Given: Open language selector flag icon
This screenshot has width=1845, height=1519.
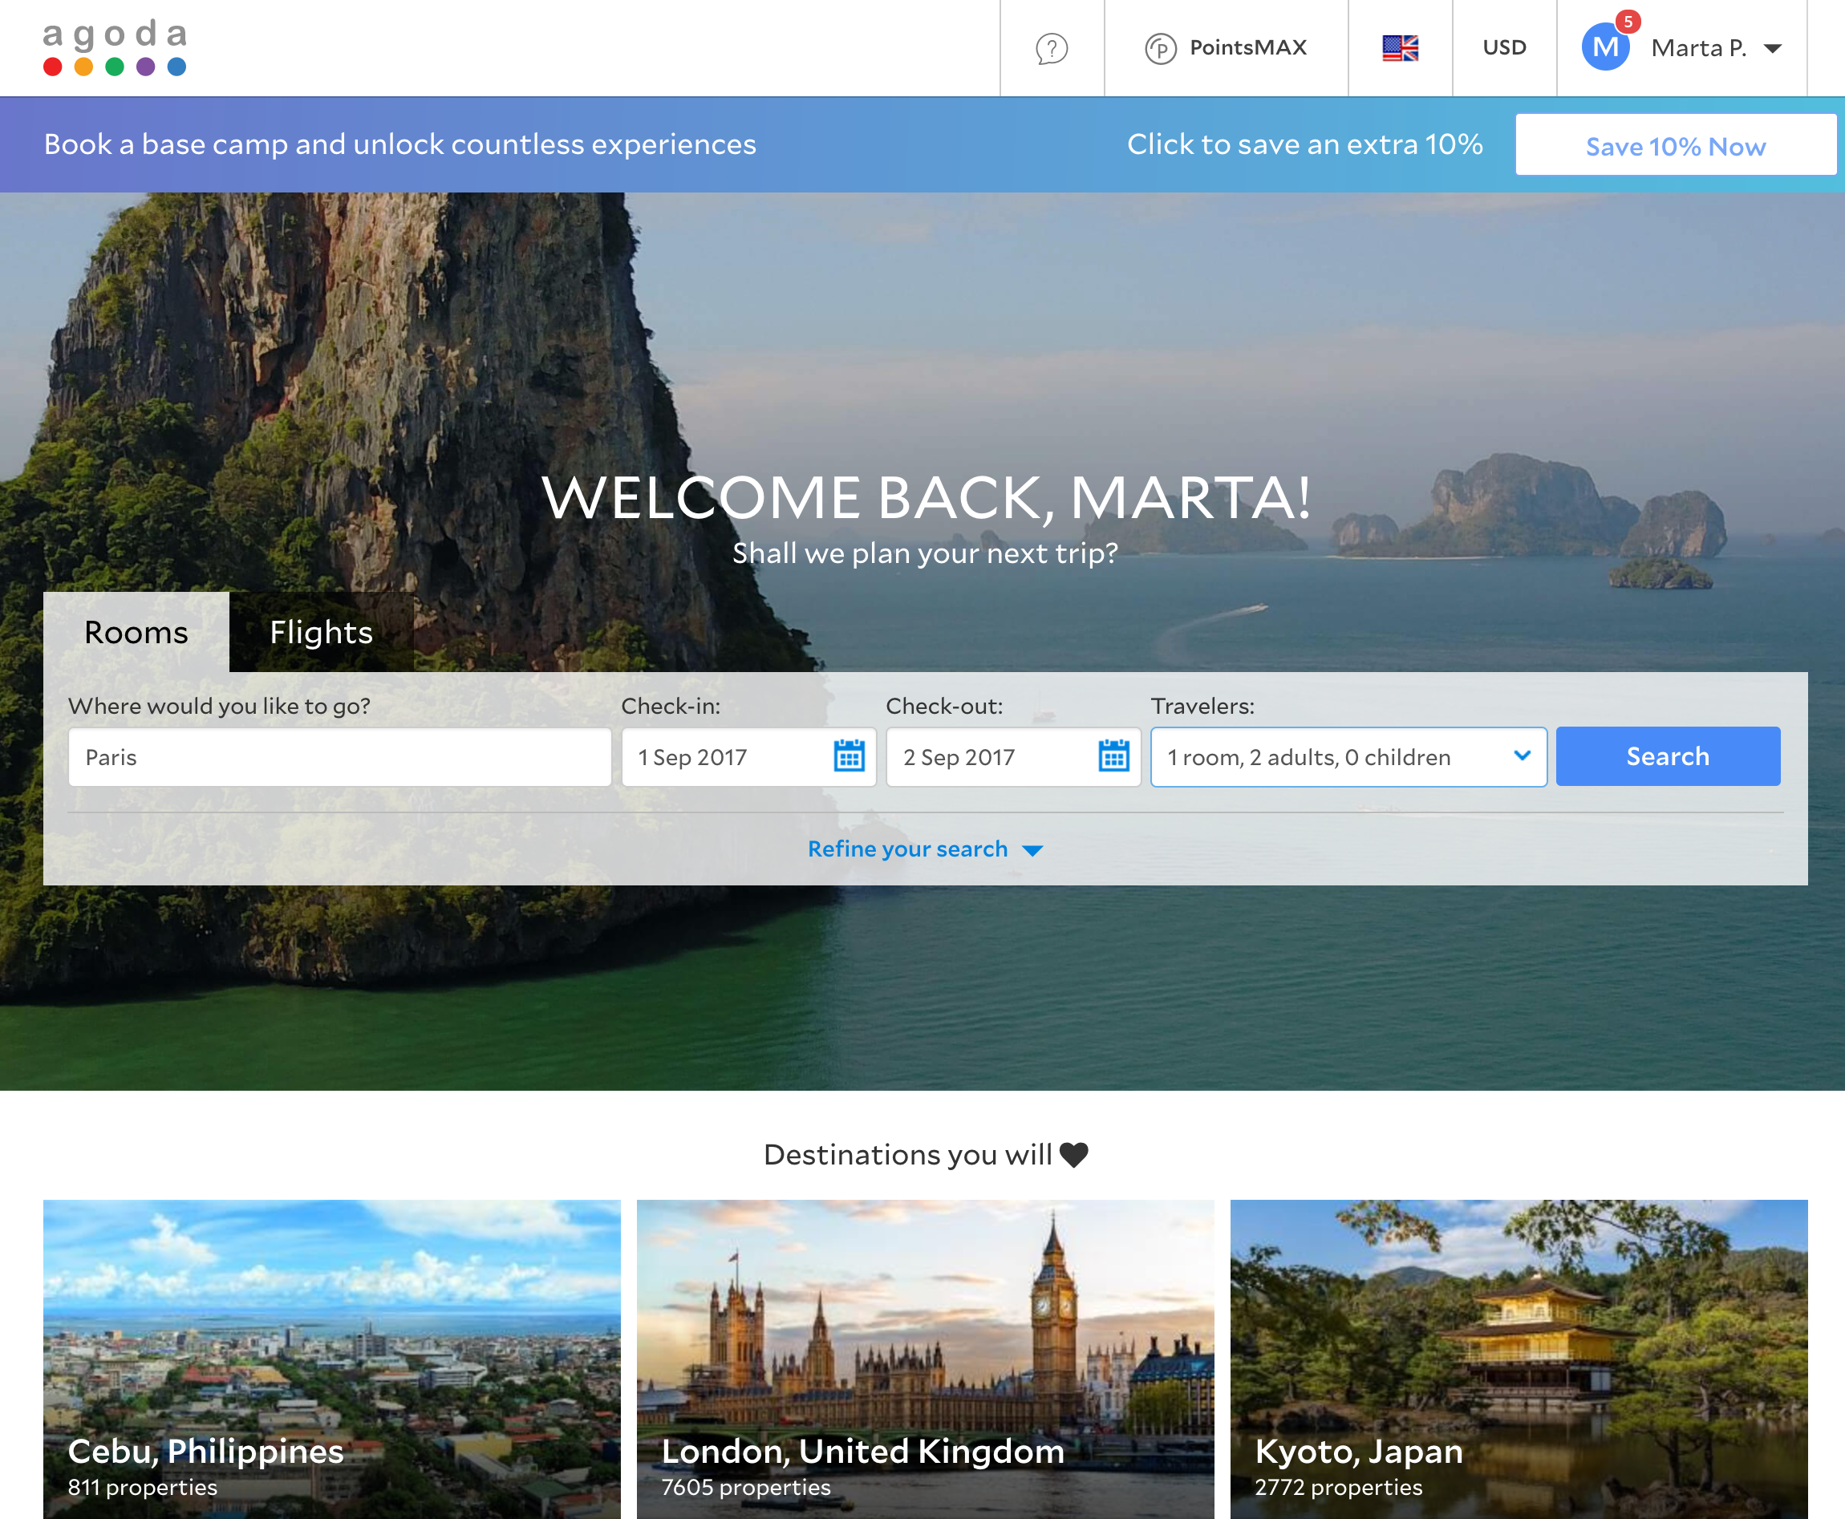Looking at the screenshot, I should [1400, 48].
